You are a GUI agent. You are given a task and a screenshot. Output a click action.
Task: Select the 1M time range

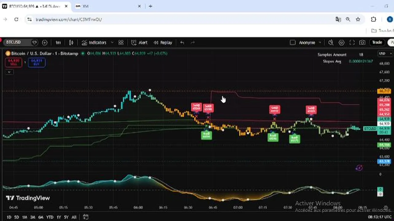tap(25, 217)
